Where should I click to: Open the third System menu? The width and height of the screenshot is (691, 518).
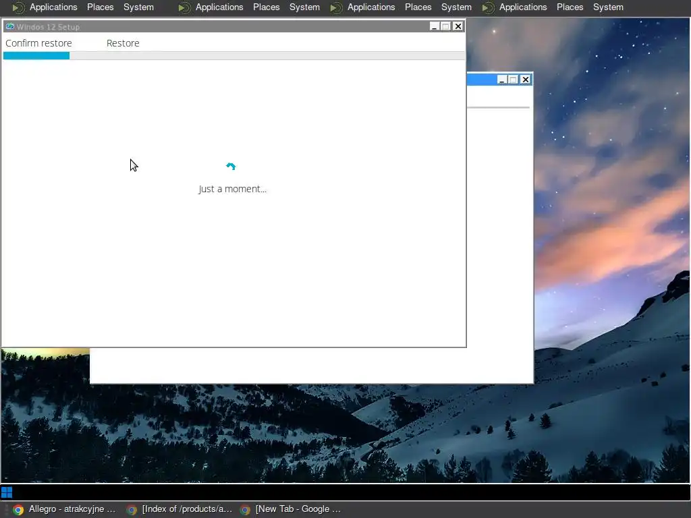[456, 7]
